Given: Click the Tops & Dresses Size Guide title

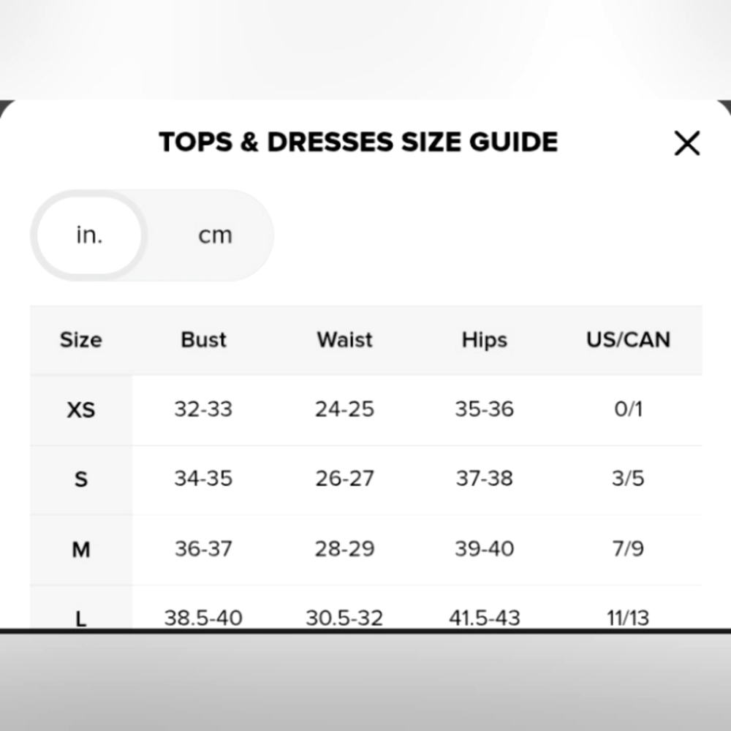Looking at the screenshot, I should point(358,142).
